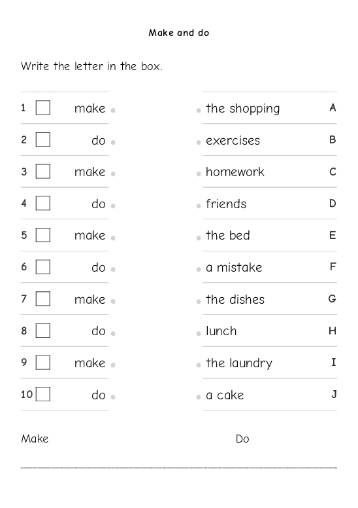This screenshot has width=358, height=508.
Task: Click the letter G label
Action: tap(332, 299)
